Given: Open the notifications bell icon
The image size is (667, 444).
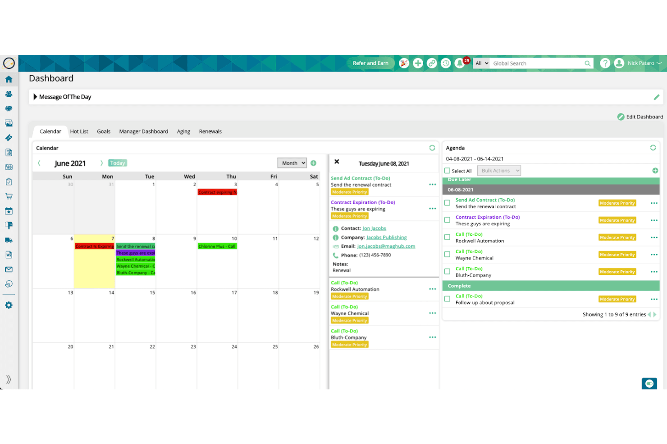Looking at the screenshot, I should 460,63.
